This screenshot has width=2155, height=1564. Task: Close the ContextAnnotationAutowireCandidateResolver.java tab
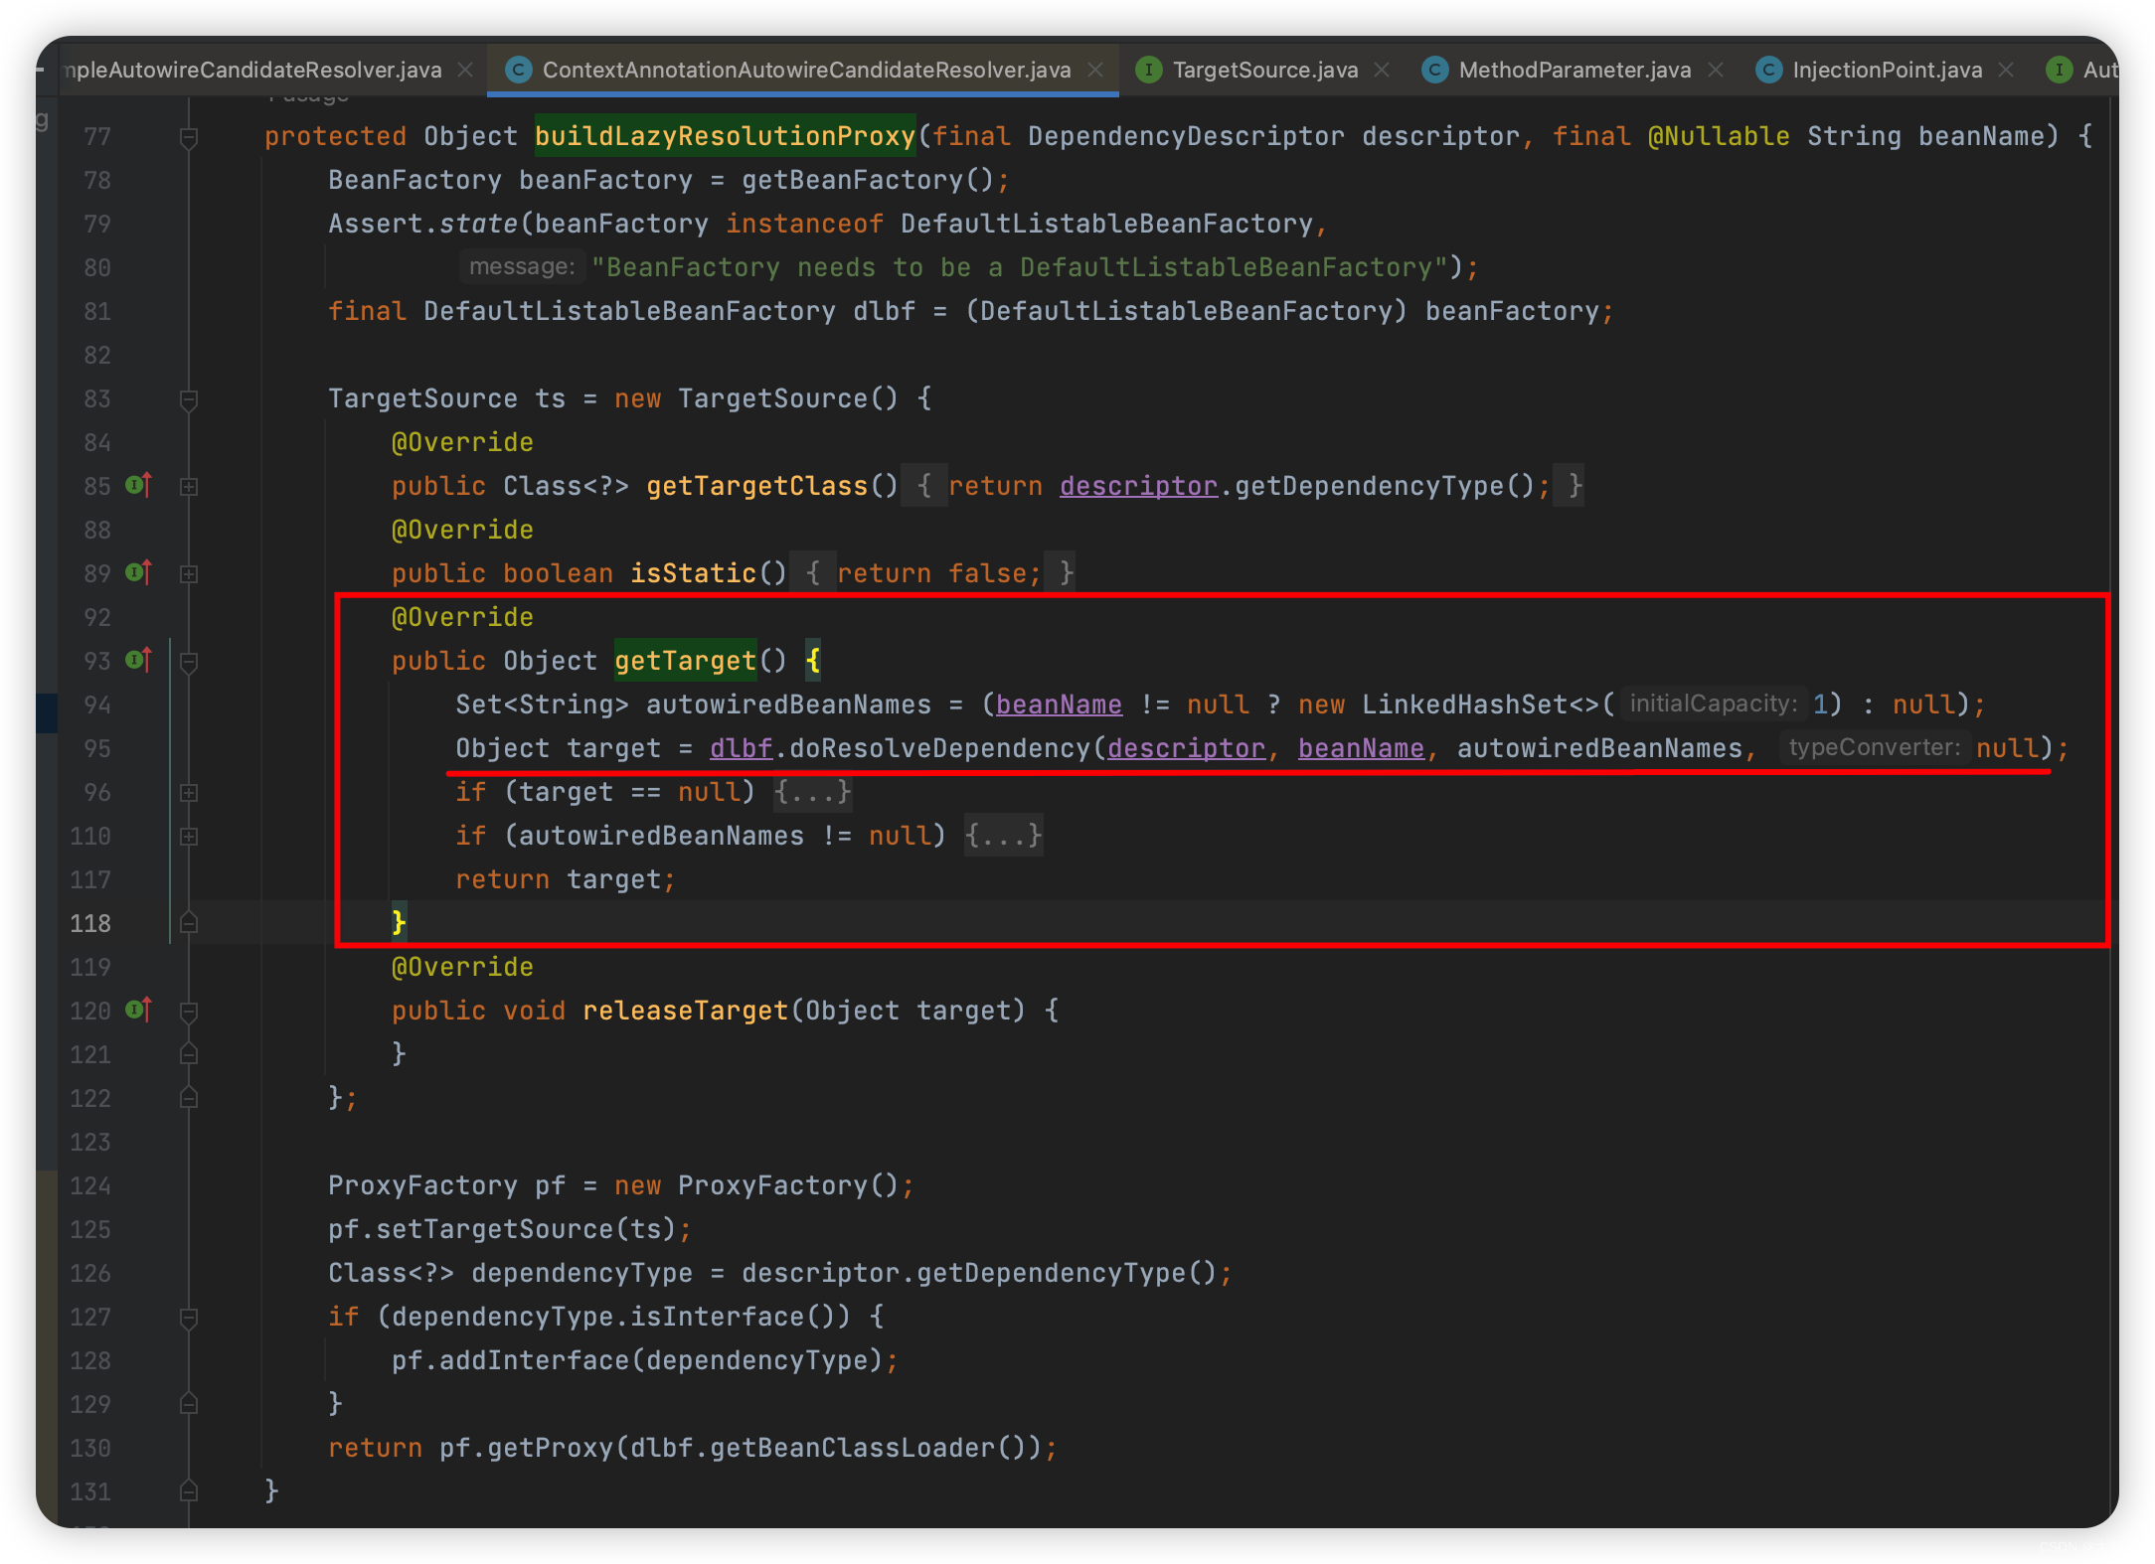[x=1095, y=70]
